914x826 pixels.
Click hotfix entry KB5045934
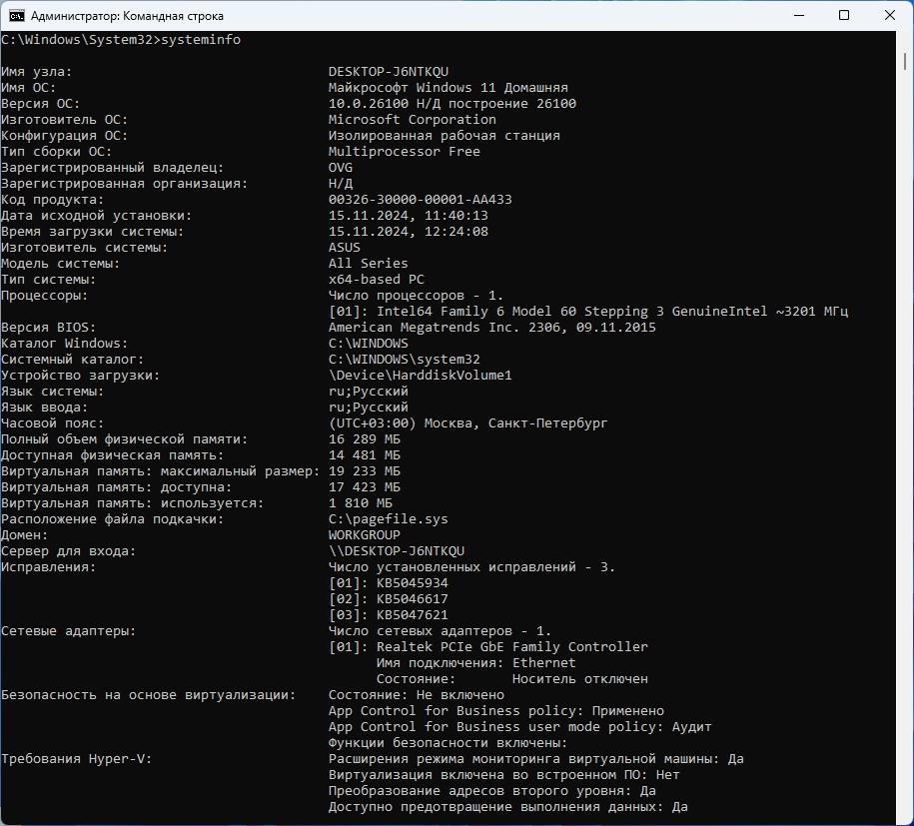413,583
